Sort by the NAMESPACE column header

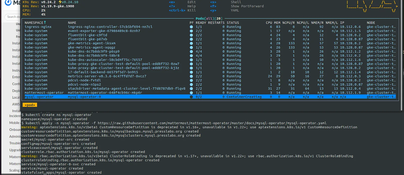(35, 23)
